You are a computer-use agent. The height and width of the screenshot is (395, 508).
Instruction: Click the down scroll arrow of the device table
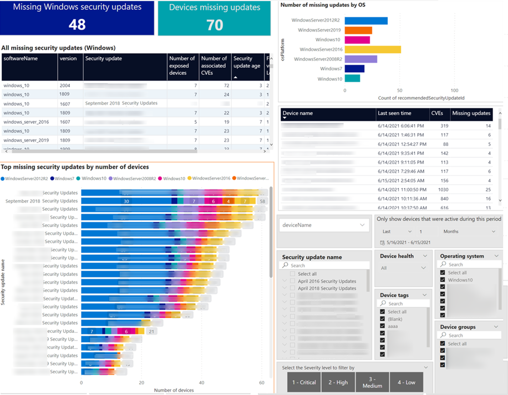click(x=500, y=200)
